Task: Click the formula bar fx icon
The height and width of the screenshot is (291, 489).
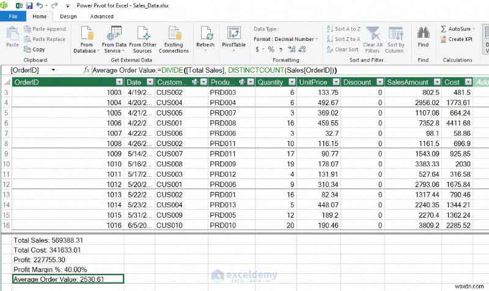Action: [86, 70]
